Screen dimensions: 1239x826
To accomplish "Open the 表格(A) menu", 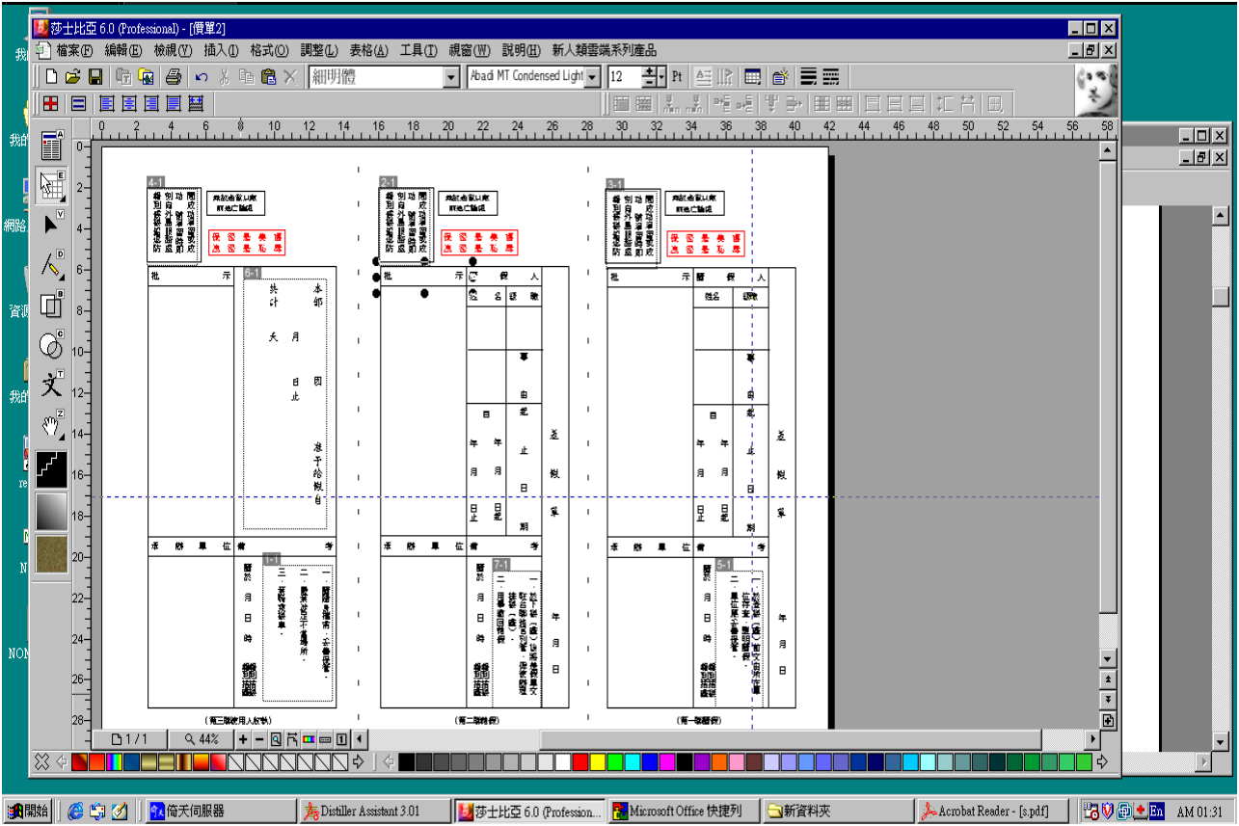I will pos(368,50).
